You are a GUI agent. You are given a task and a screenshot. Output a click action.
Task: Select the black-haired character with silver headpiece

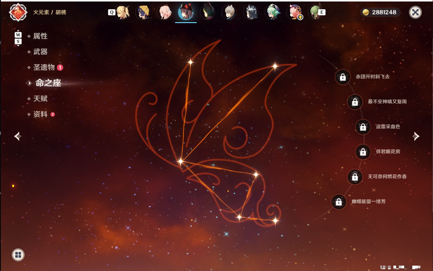(251, 12)
